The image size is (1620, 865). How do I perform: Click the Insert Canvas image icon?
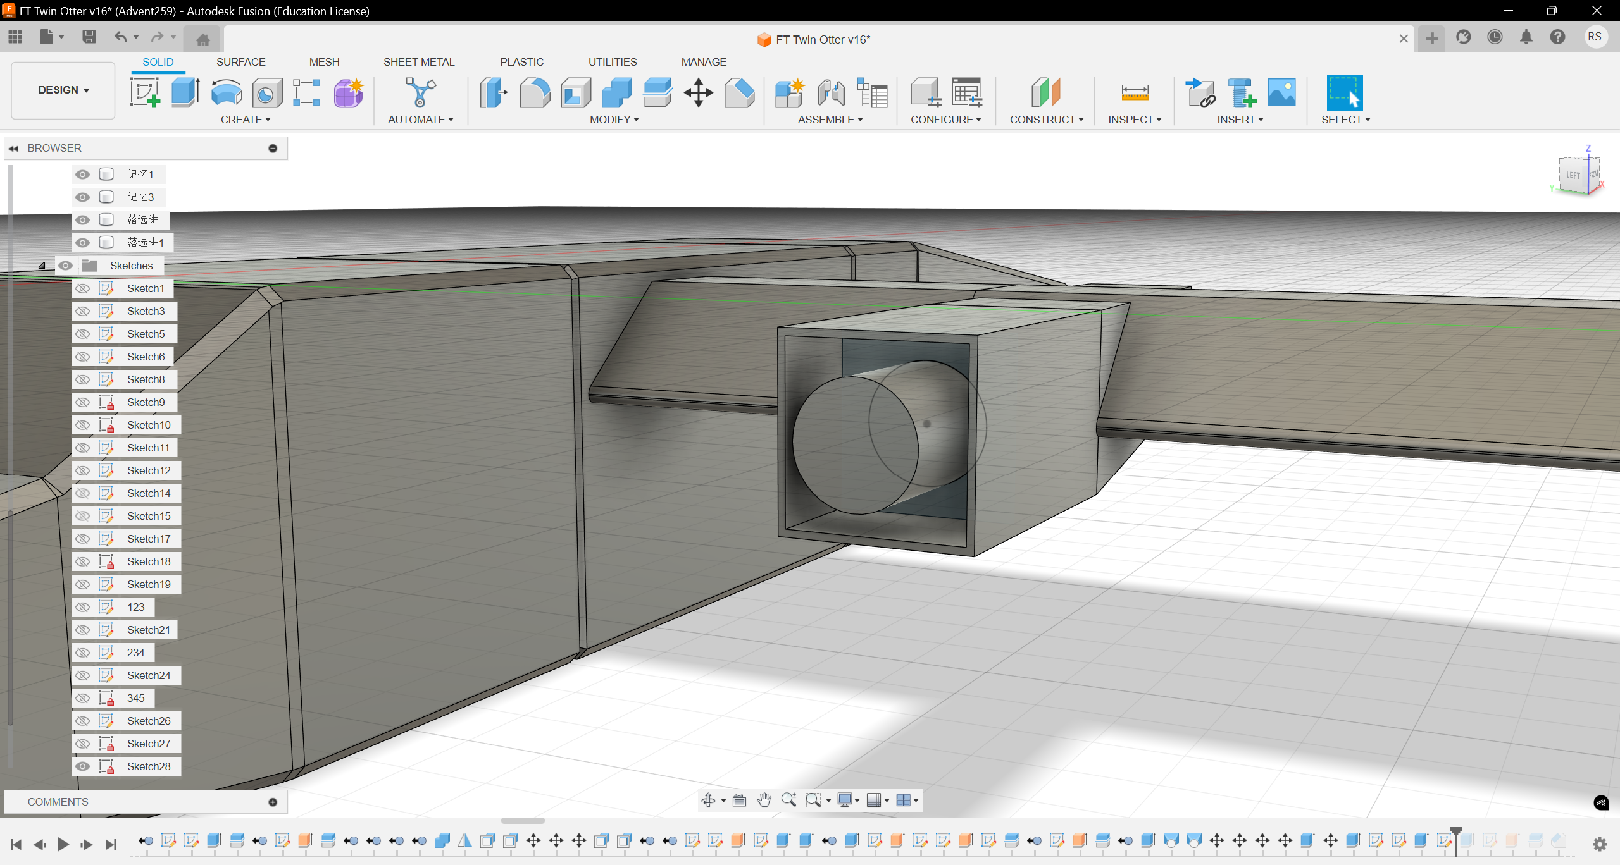[x=1281, y=92]
